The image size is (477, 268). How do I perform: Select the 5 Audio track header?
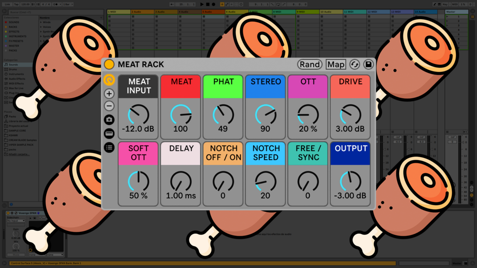click(213, 12)
